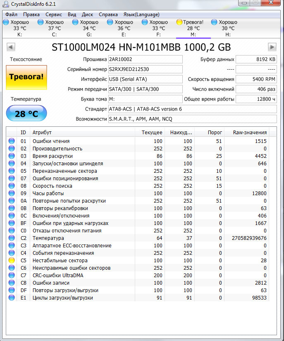This screenshot has width=284, height=341.
Task: Open the Сервис menu
Action: click(x=54, y=15)
